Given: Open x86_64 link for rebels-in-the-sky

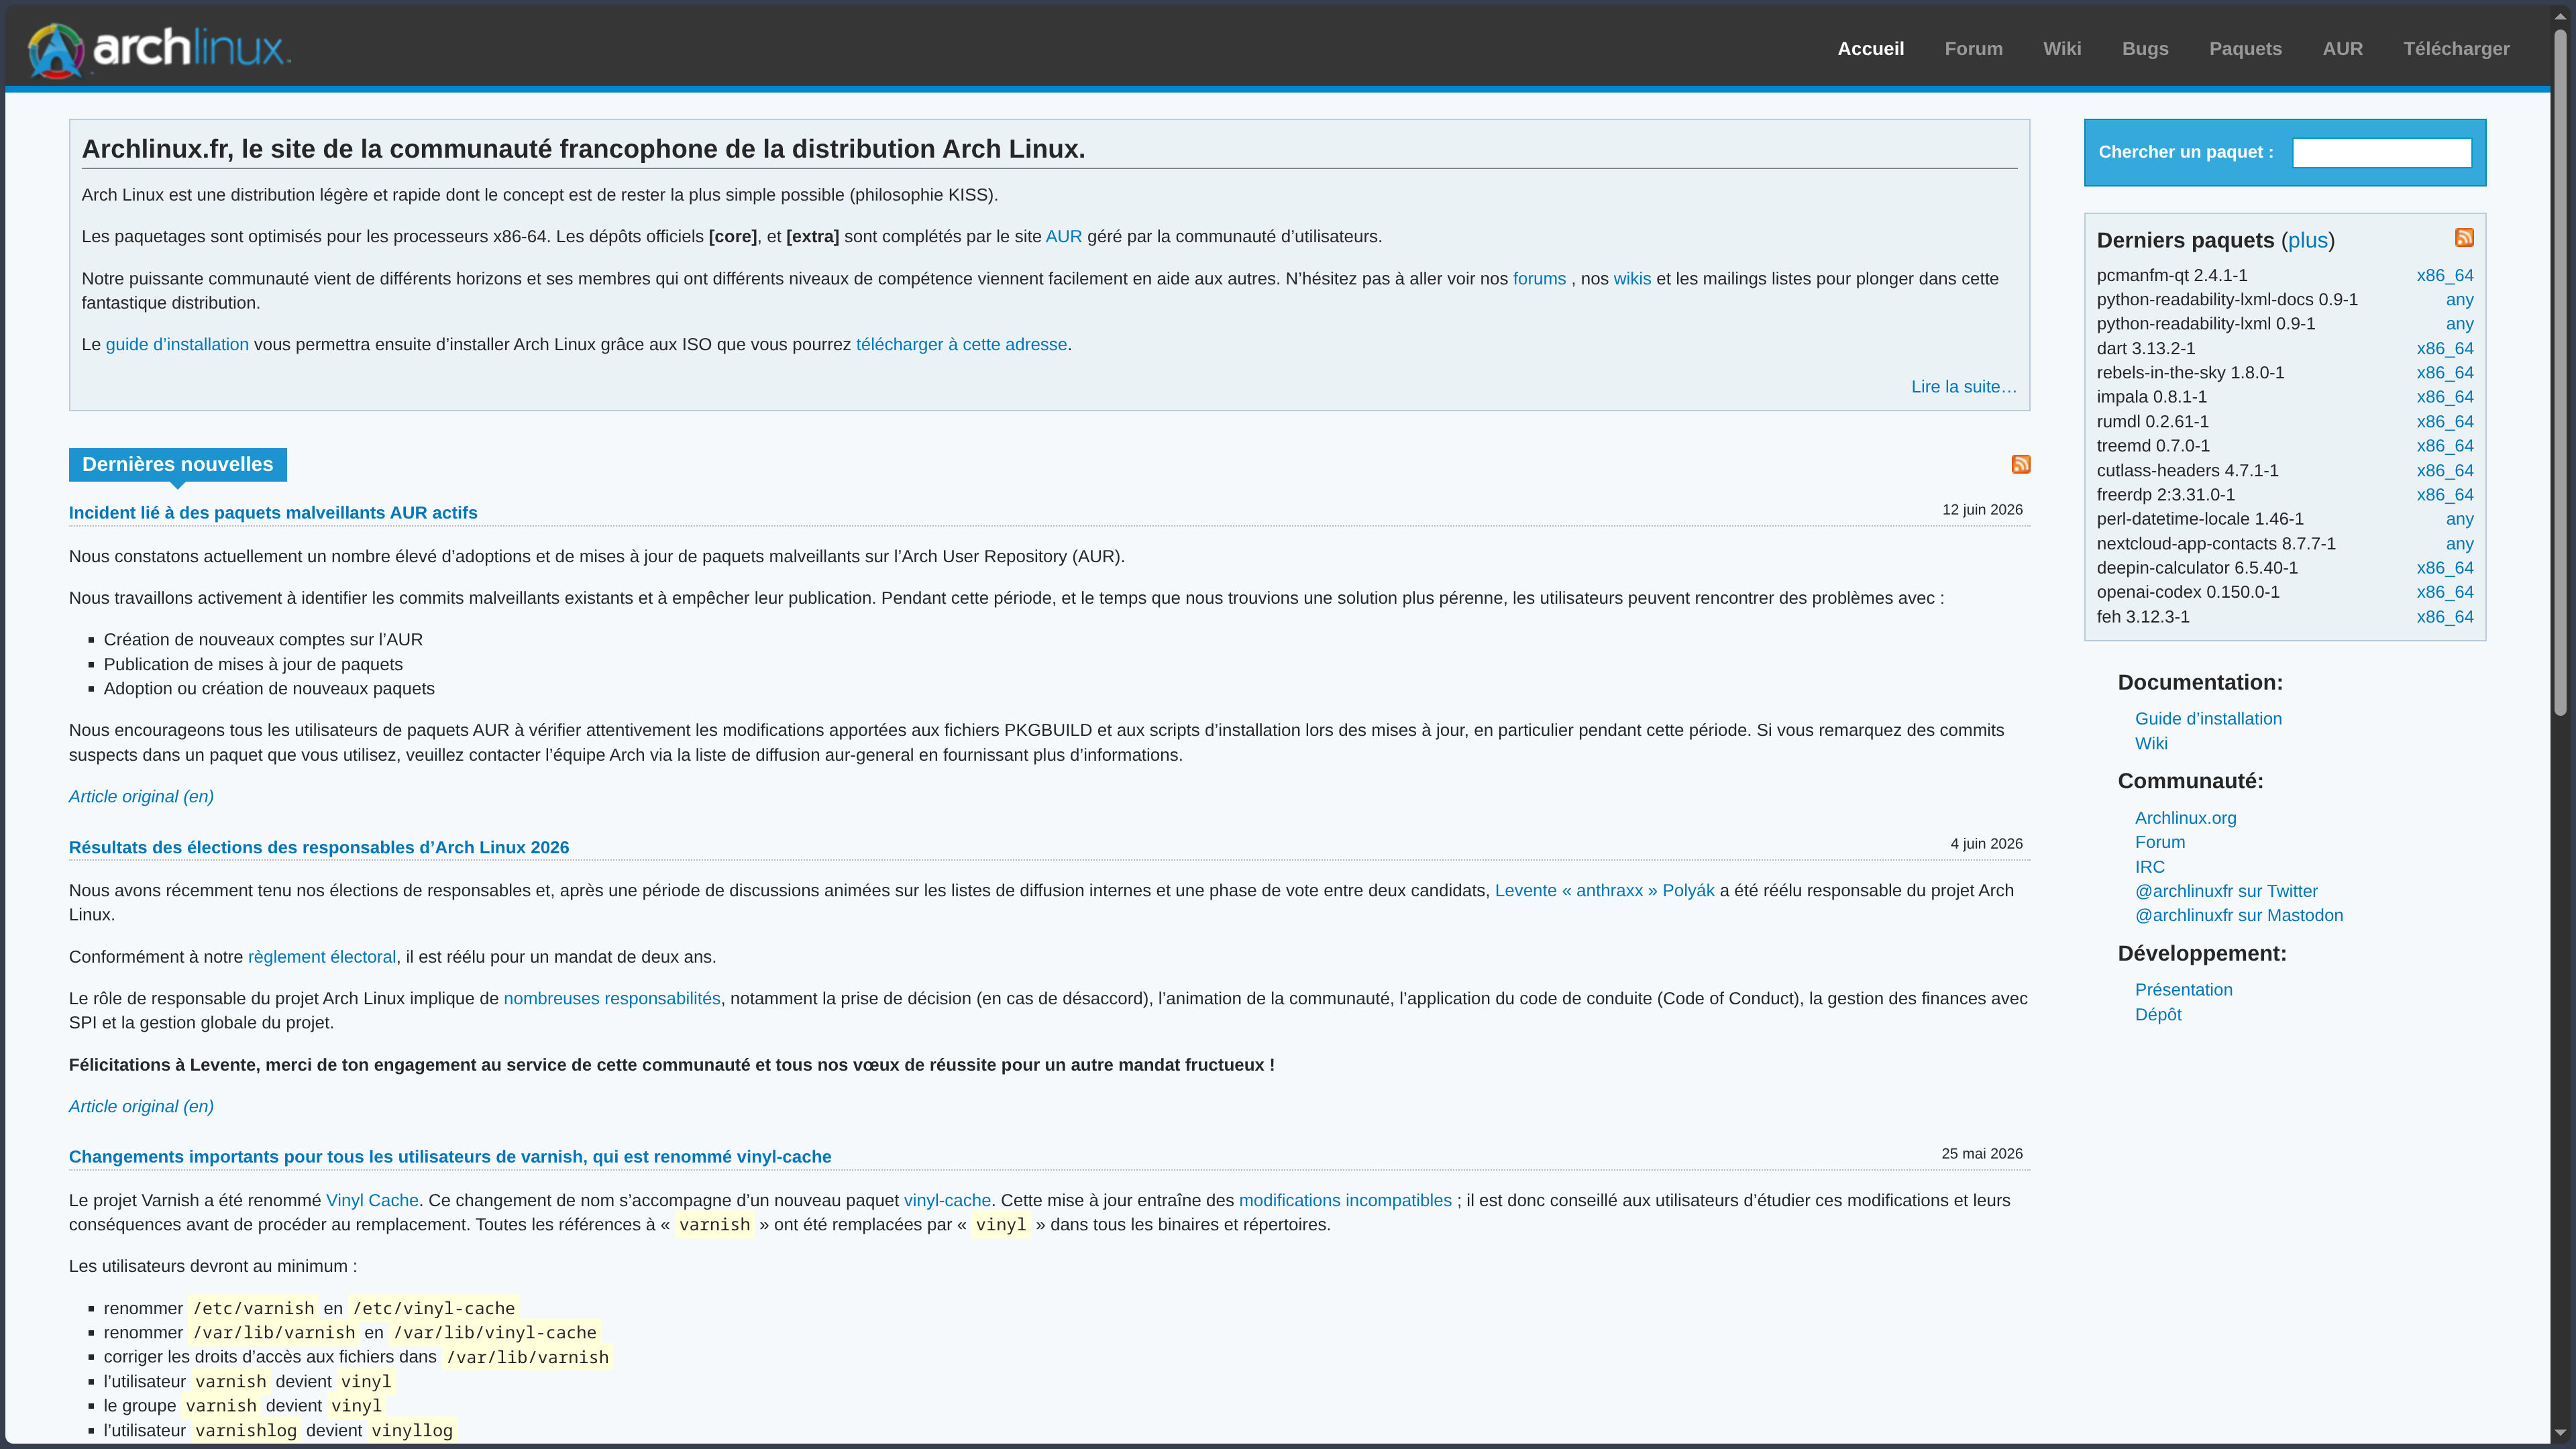Looking at the screenshot, I should [2444, 373].
